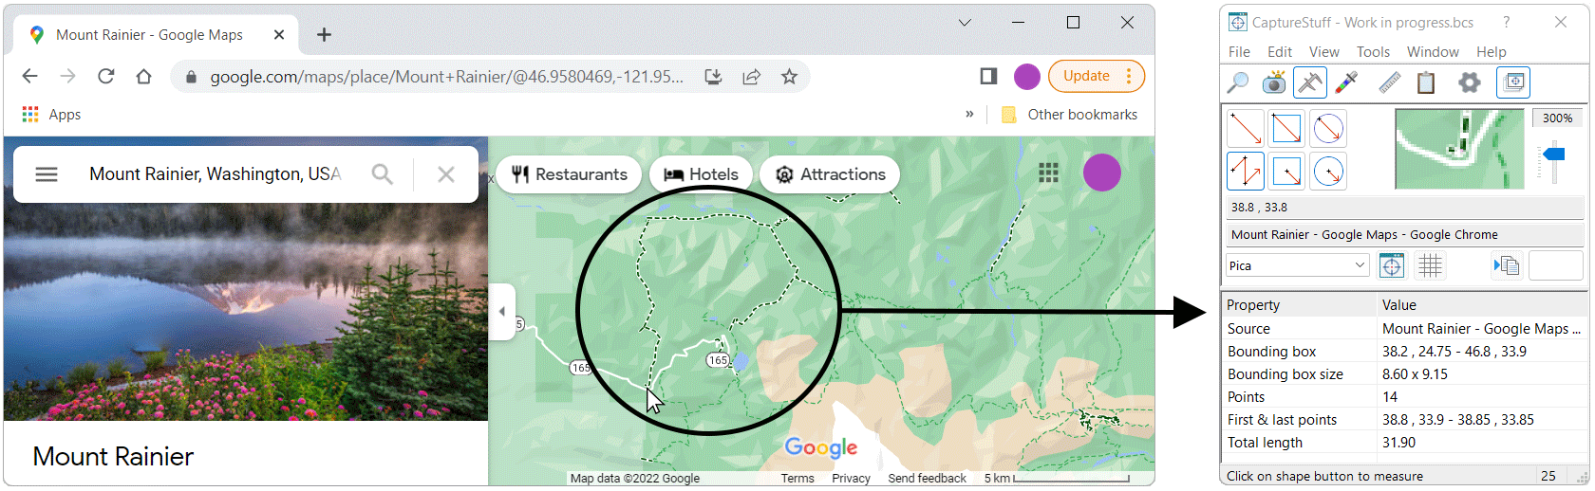Toggle the window target mode toolbar button
The image size is (1595, 491).
[x=1513, y=82]
